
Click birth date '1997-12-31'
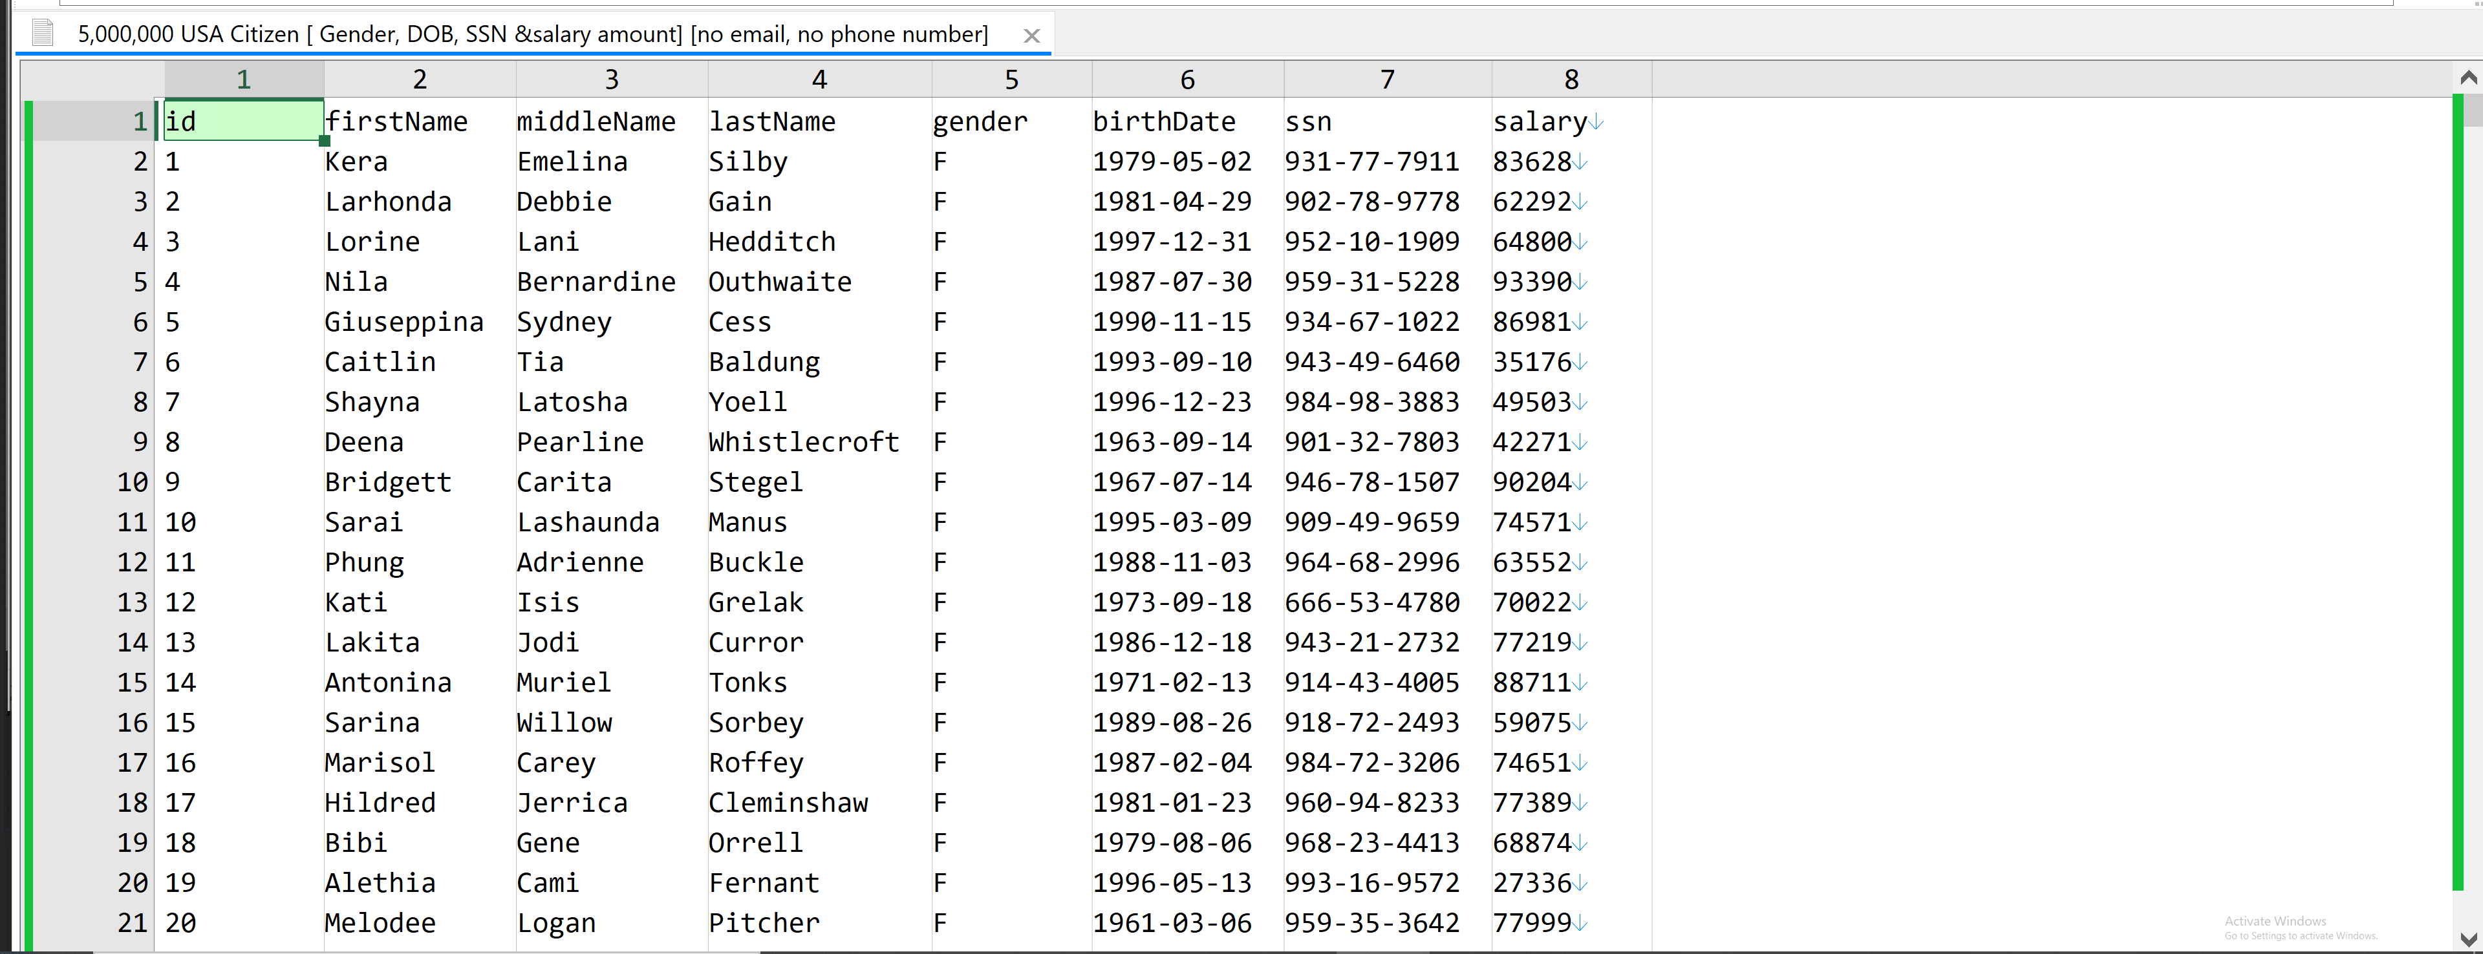[x=1172, y=242]
